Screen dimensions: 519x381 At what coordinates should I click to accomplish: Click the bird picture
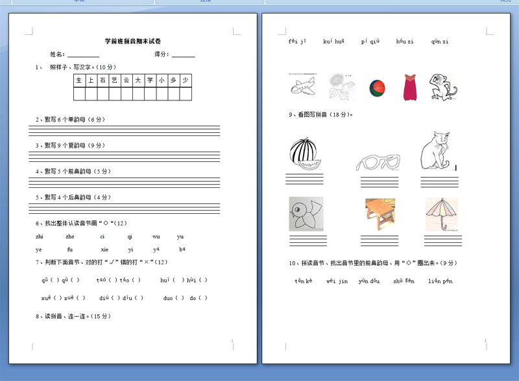tap(306, 214)
